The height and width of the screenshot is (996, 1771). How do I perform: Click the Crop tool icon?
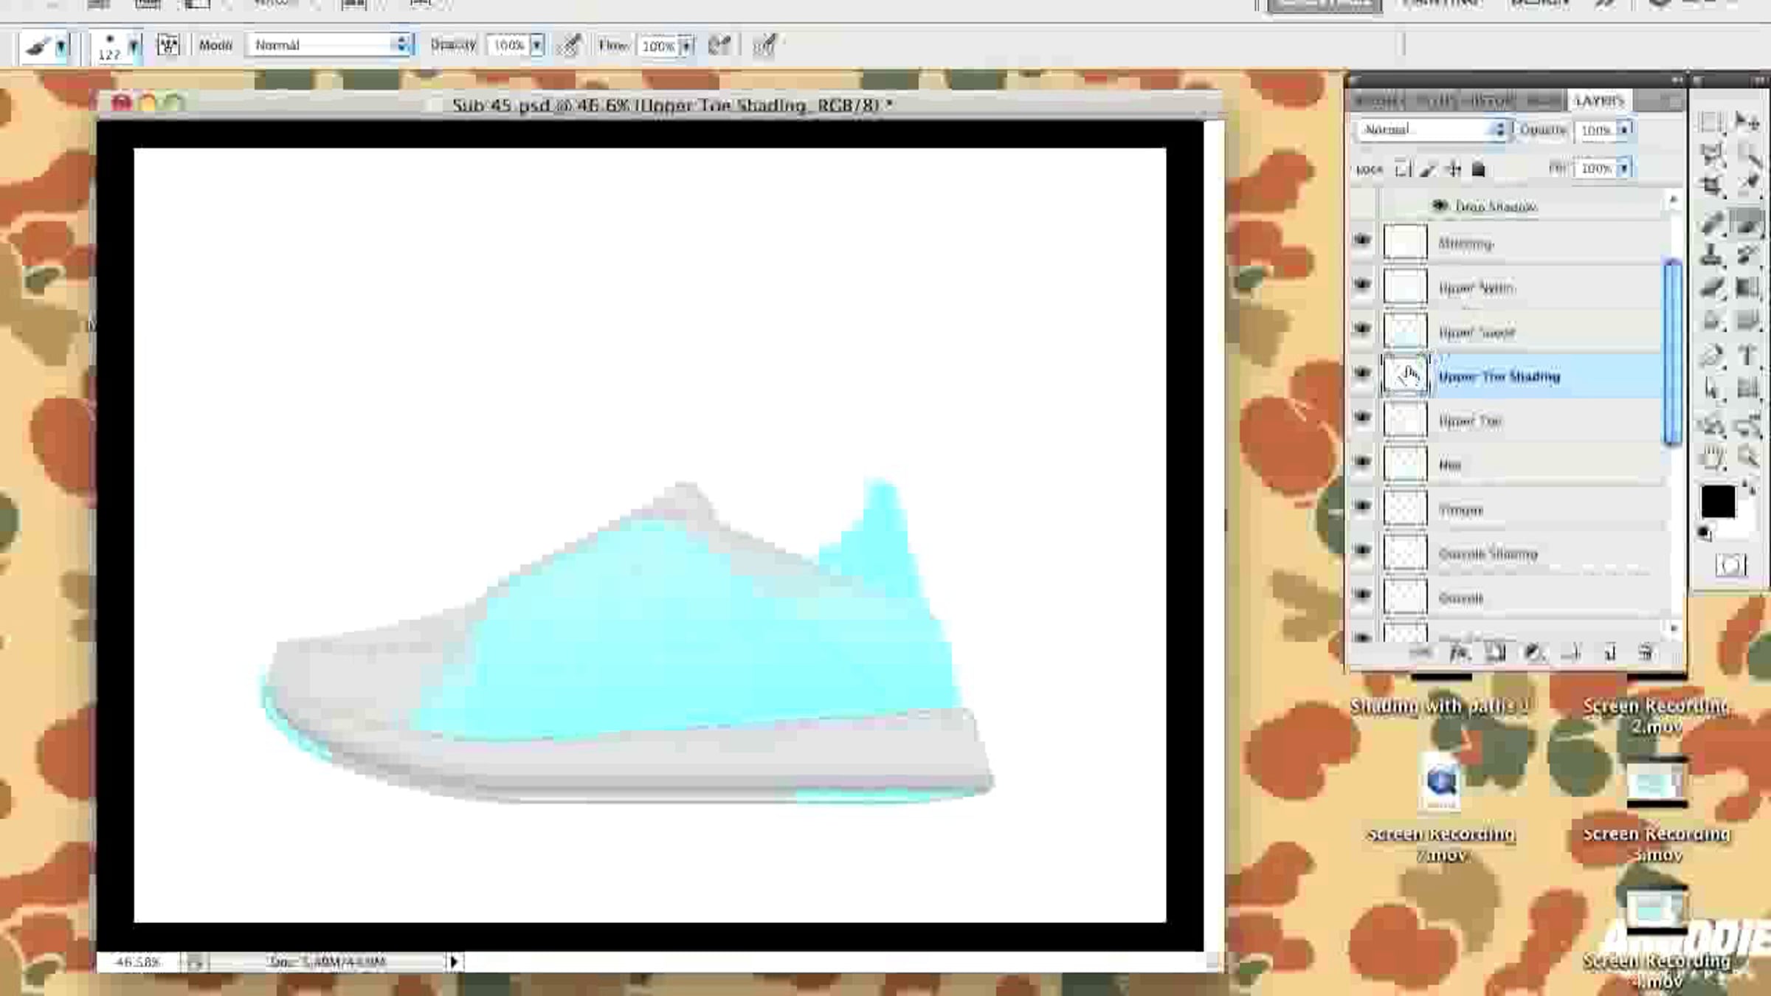click(x=1711, y=185)
